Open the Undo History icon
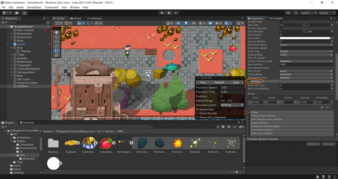Screen dimensions: 338x179 pyautogui.click(x=288, y=13)
